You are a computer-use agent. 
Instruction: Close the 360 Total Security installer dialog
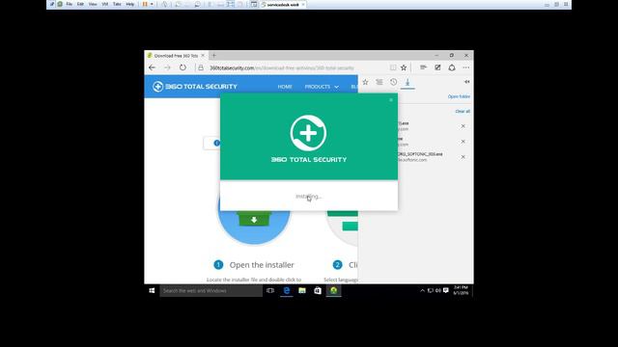pyautogui.click(x=391, y=100)
